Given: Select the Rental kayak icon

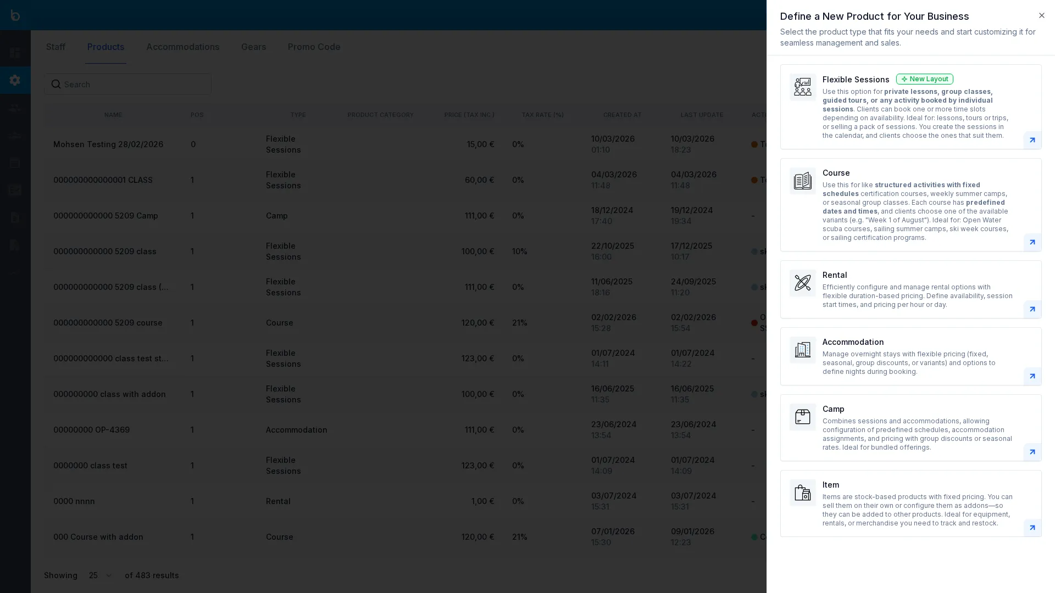Looking at the screenshot, I should [802, 283].
